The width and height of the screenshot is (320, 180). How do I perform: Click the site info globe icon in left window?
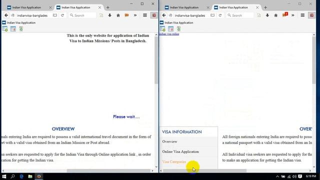pyautogui.click(x=13, y=15)
